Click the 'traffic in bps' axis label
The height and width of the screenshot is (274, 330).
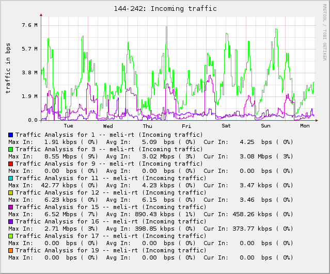pyautogui.click(x=8, y=68)
